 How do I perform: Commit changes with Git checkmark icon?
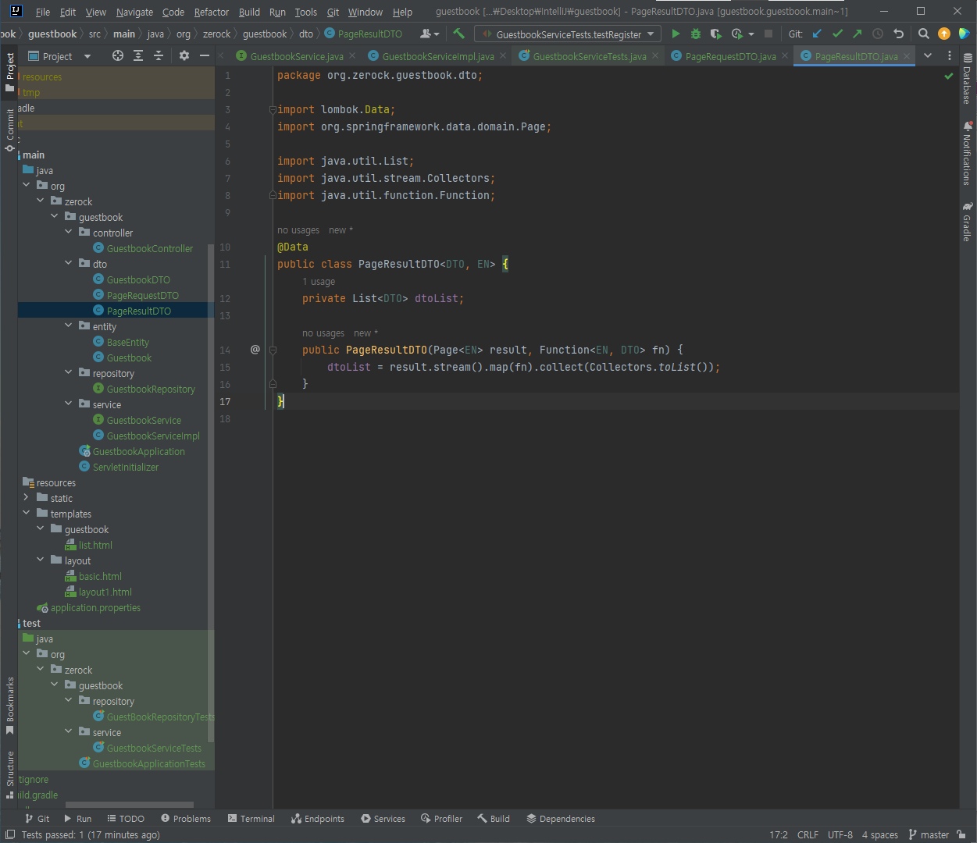[837, 34]
